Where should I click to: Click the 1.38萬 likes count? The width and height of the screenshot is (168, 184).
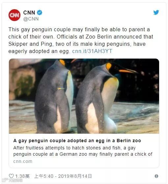coord(22,176)
